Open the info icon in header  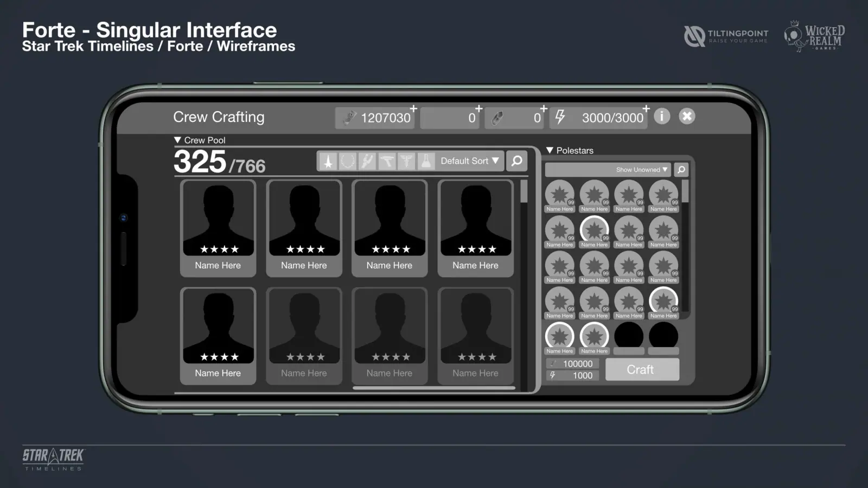coord(662,116)
